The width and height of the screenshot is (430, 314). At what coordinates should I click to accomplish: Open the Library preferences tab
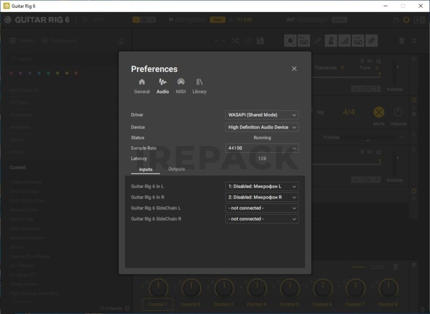click(199, 85)
